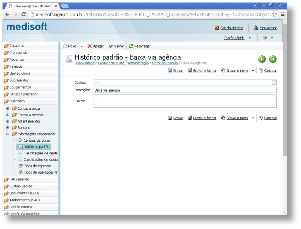Click the browser reload icon
This screenshot has height=229, width=301.
[23, 14]
